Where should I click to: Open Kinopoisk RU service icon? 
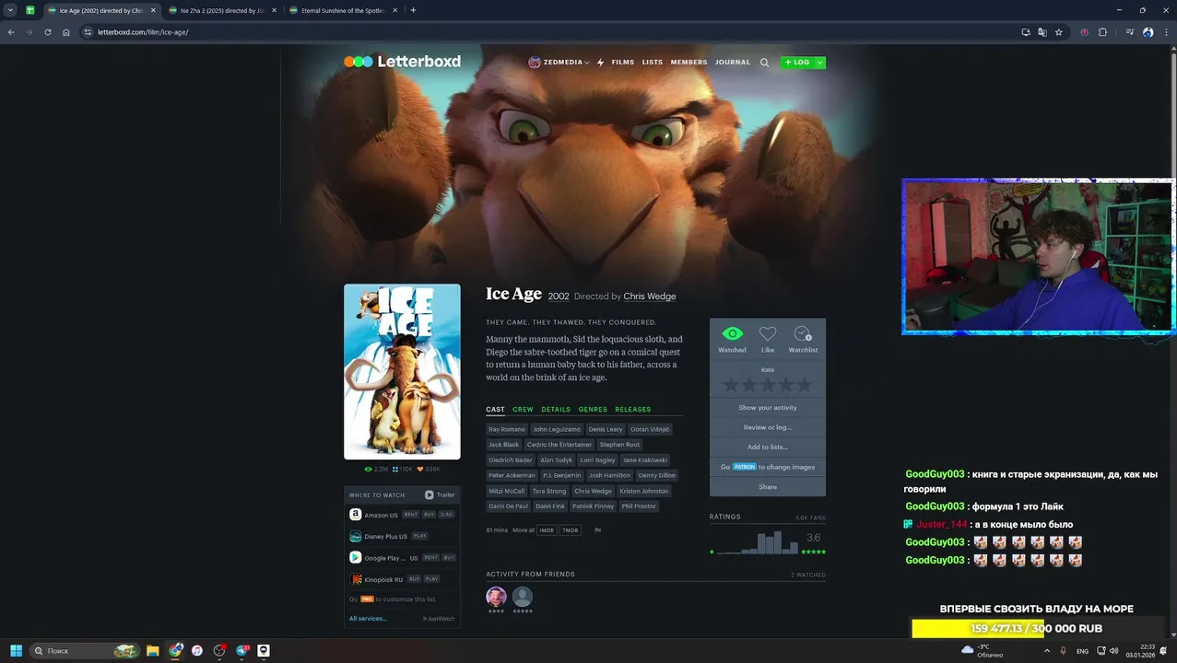(x=356, y=579)
